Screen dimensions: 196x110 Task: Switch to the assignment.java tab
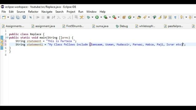43,26
